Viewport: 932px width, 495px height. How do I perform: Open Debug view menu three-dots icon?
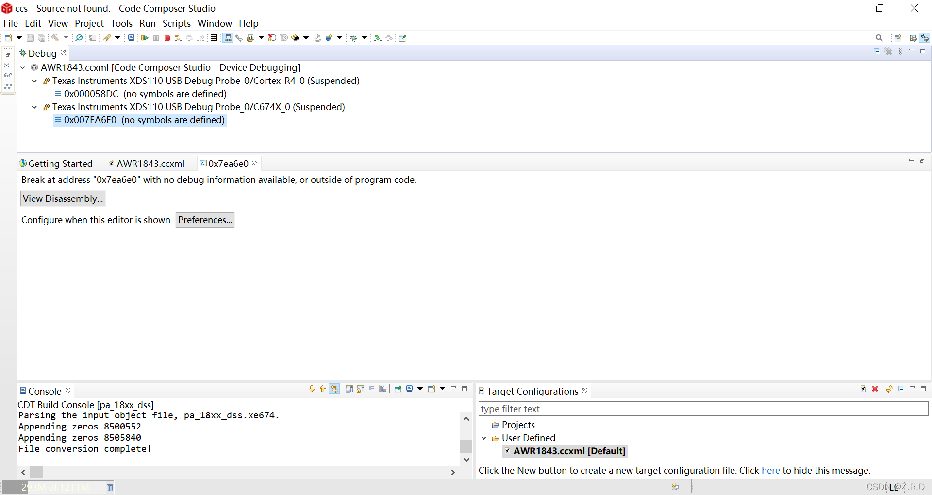(x=900, y=51)
